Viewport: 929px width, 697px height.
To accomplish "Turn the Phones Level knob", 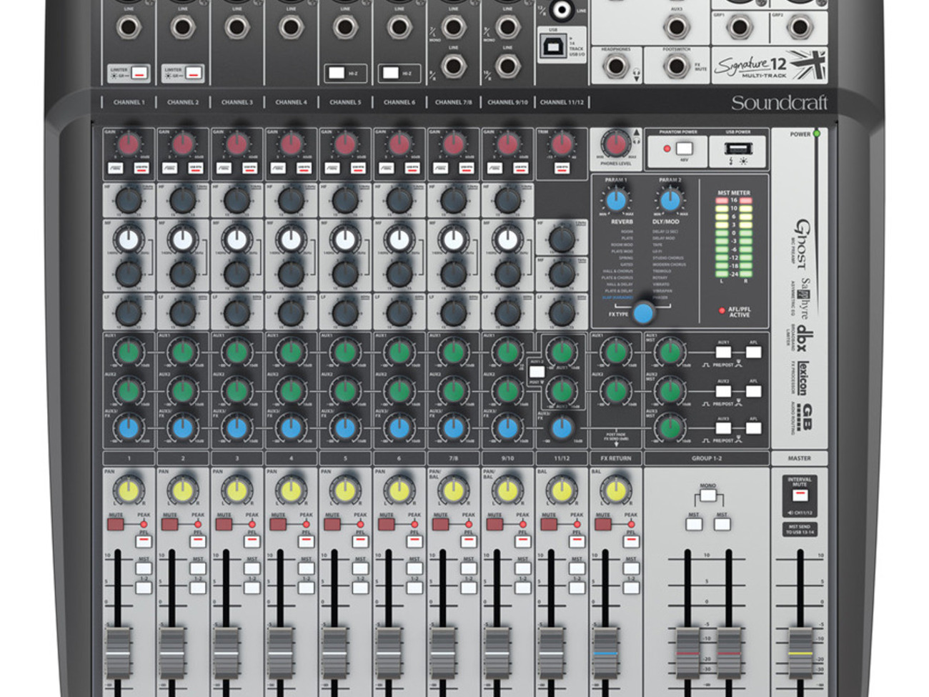I will 616,144.
